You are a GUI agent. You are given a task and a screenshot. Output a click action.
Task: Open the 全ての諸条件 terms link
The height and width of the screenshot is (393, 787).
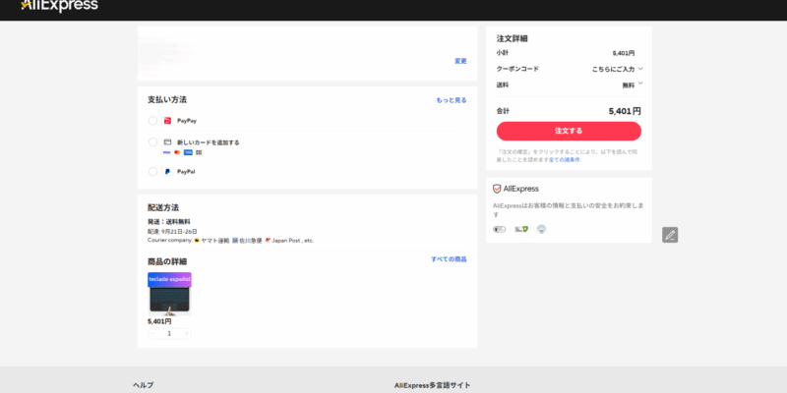(564, 159)
